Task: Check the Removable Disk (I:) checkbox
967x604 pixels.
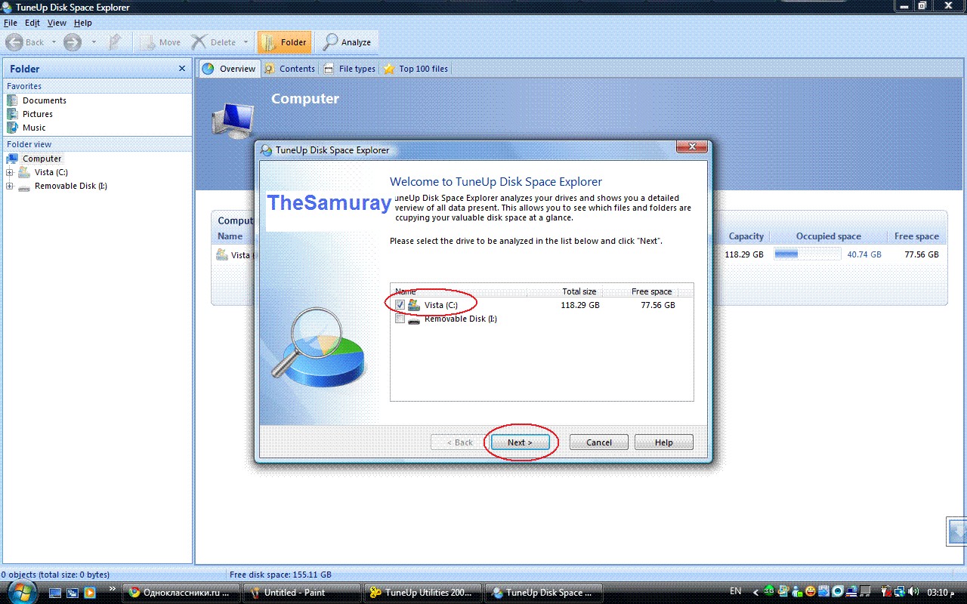Action: pos(400,319)
